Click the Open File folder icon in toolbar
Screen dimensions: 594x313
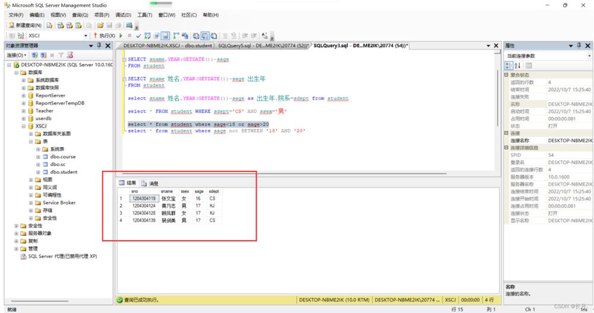100,25
